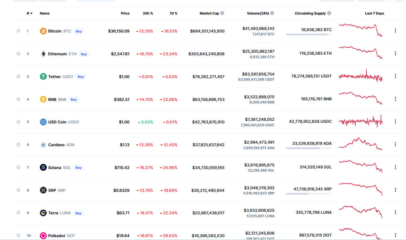The image size is (406, 240).
Task: Sort table by Price column header
Action: click(125, 13)
